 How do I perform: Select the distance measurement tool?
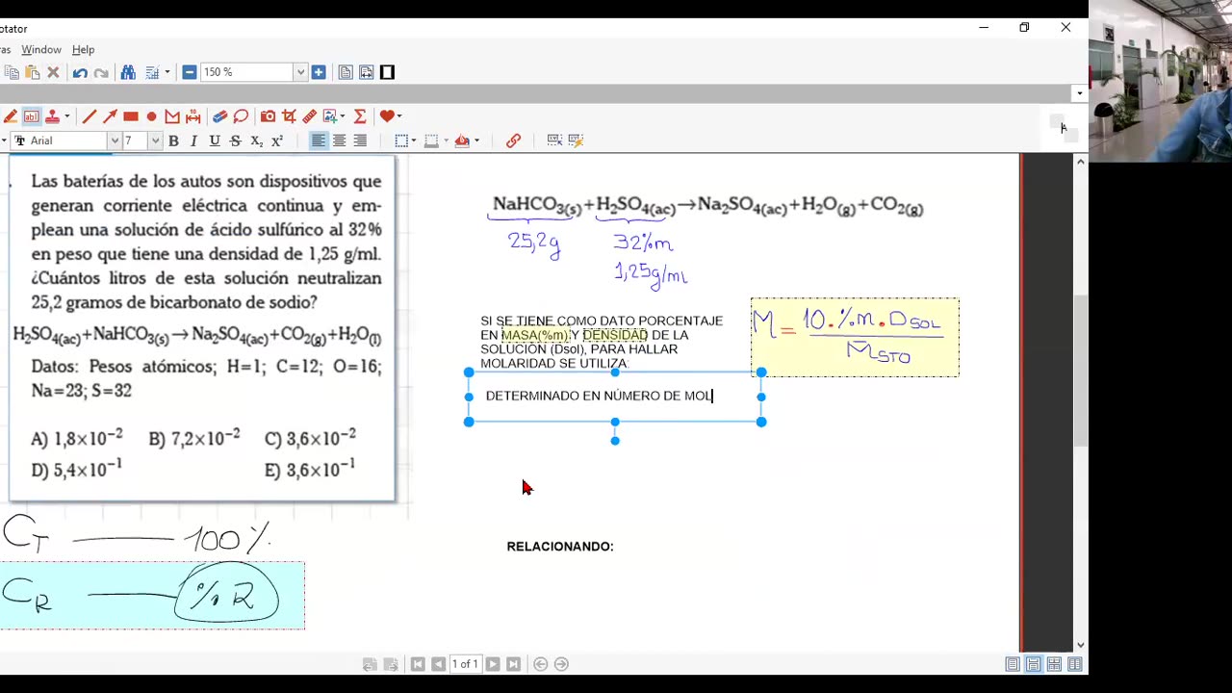click(x=193, y=116)
